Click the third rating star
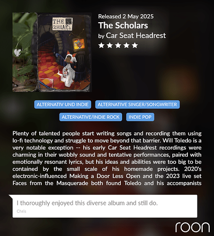Viewport: 214px width, 236px height. [x=118, y=45]
